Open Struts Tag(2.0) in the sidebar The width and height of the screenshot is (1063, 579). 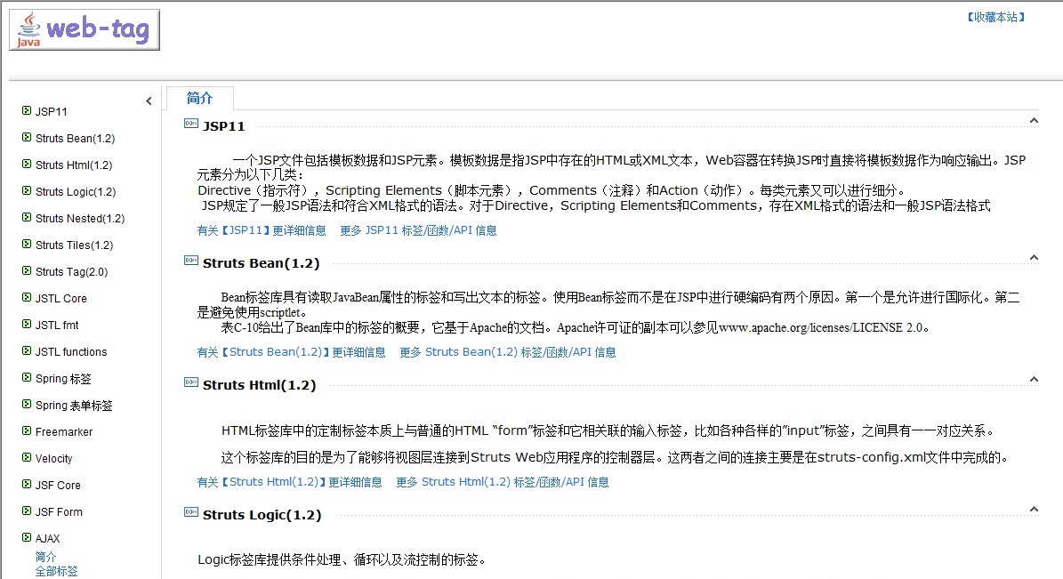(72, 272)
